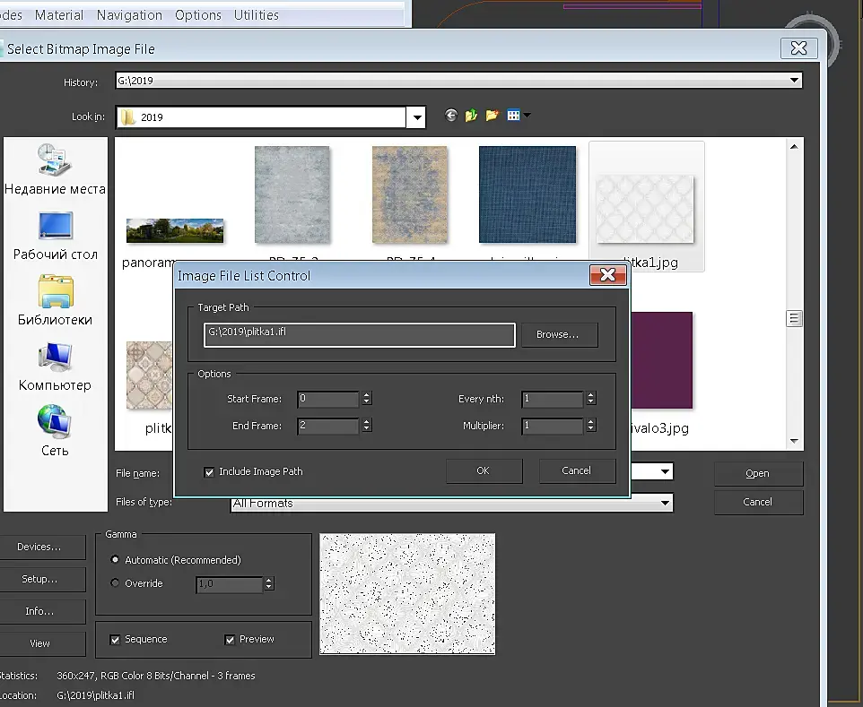Adjust the gamma override value spinner

(269, 584)
